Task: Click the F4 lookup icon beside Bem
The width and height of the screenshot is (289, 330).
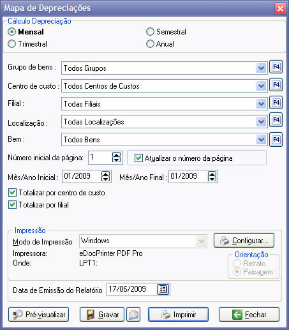Action: click(x=276, y=140)
